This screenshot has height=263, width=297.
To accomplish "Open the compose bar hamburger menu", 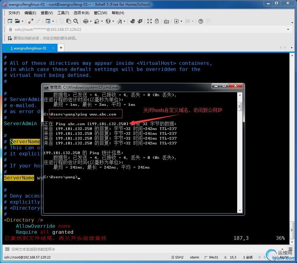I will [x=290, y=249].
